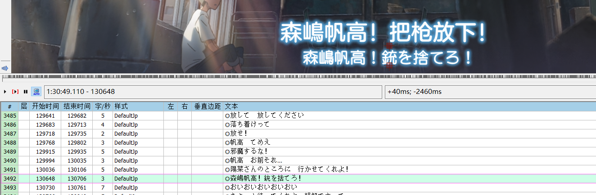Click start time cell 129718

(45, 133)
